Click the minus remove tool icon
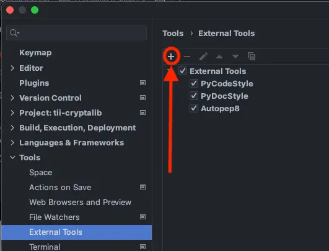 click(x=187, y=57)
